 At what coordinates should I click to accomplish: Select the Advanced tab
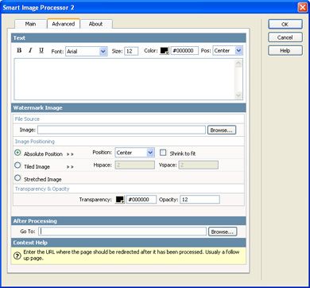point(64,24)
